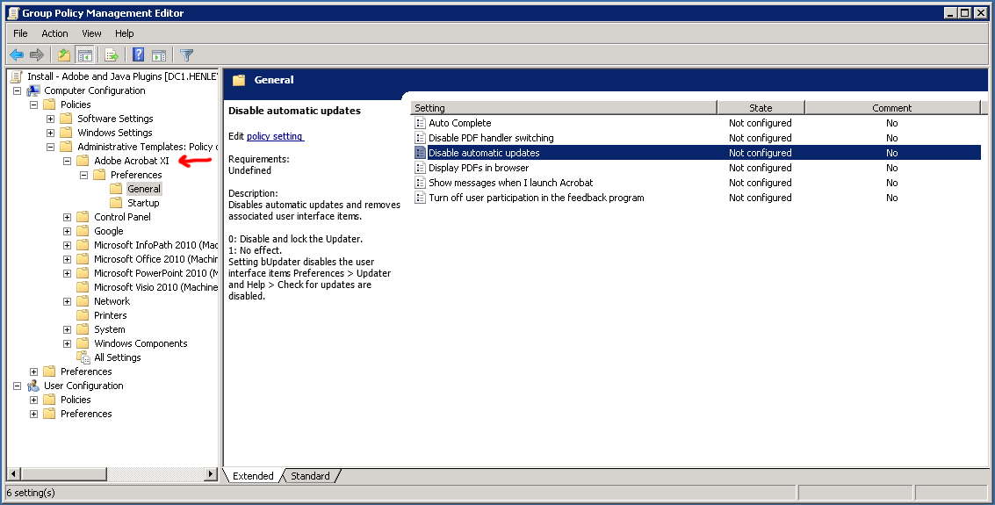Click the User Configuration node icon
The height and width of the screenshot is (505, 995).
tap(33, 386)
